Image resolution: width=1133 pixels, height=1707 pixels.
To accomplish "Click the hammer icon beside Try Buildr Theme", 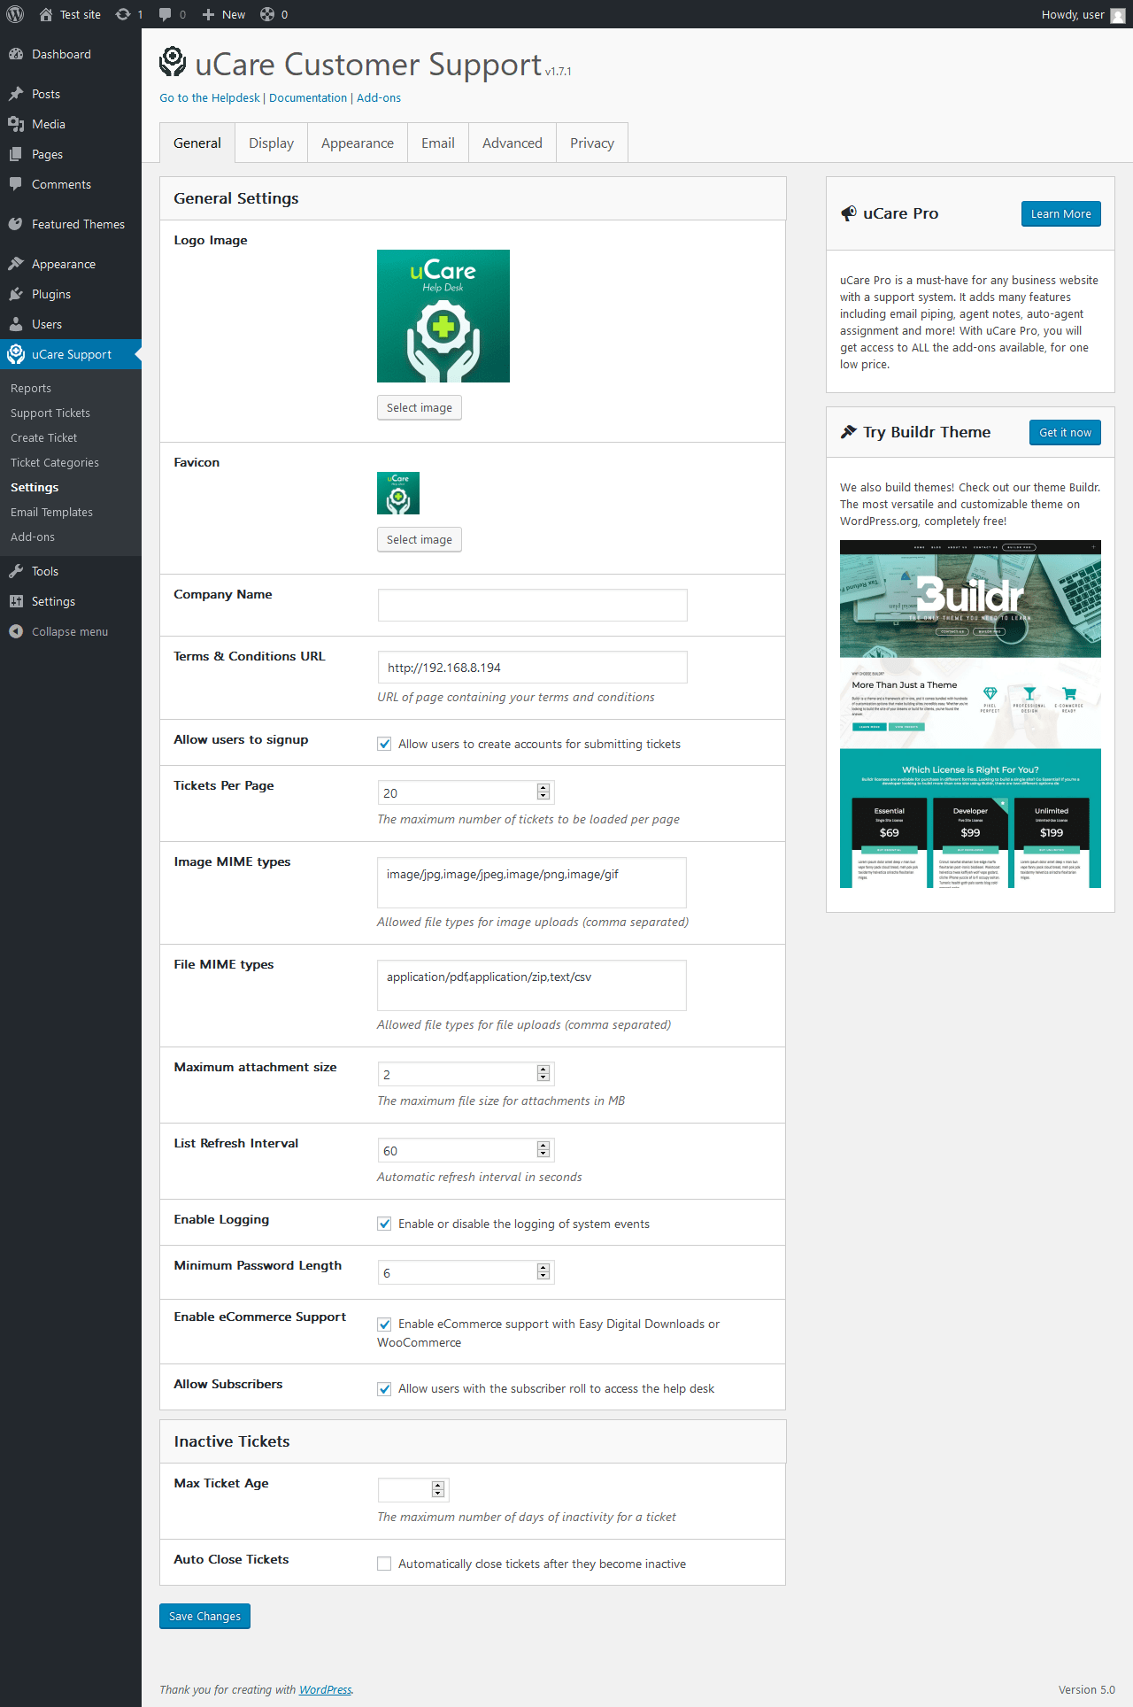I will 849,432.
